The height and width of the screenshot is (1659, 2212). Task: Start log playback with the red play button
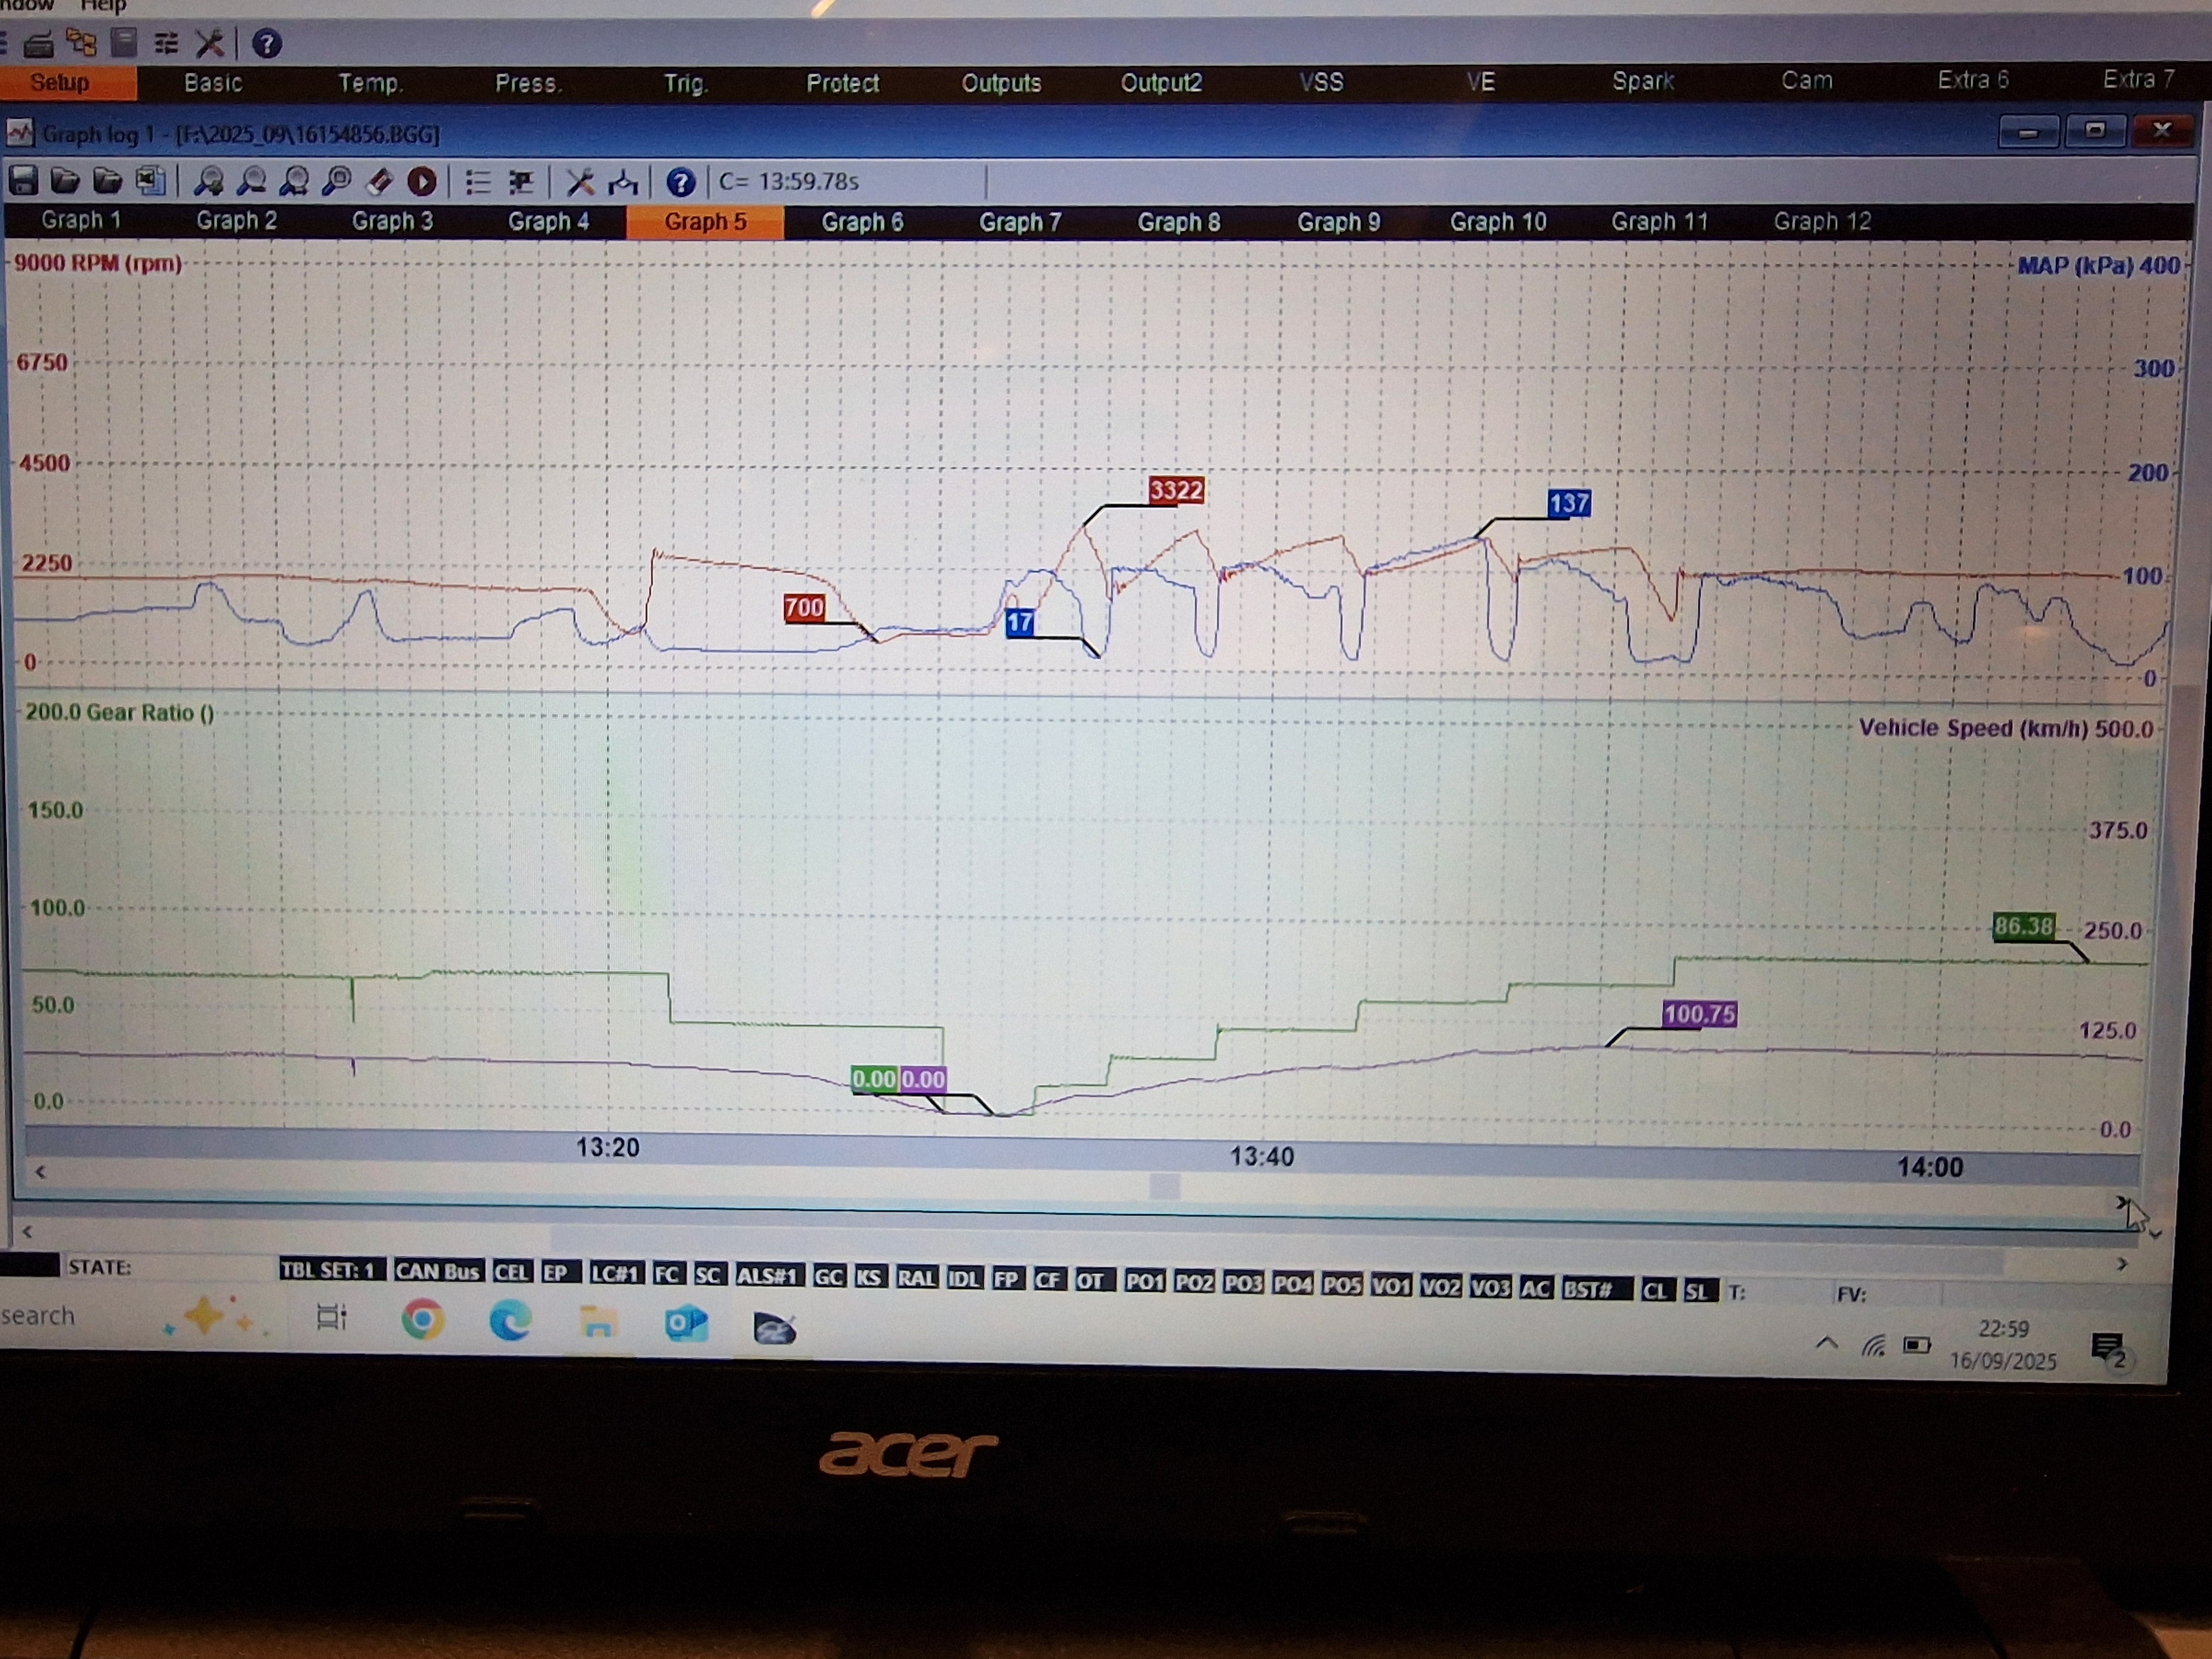(422, 181)
